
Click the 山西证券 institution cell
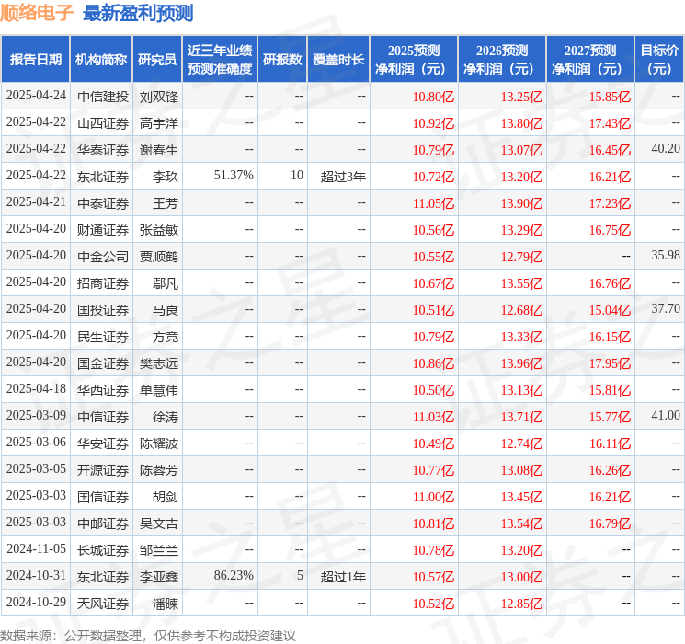pos(103,123)
